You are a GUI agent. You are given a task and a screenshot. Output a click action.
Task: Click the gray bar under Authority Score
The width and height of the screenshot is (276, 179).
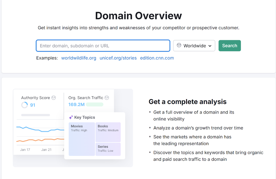tap(36, 115)
